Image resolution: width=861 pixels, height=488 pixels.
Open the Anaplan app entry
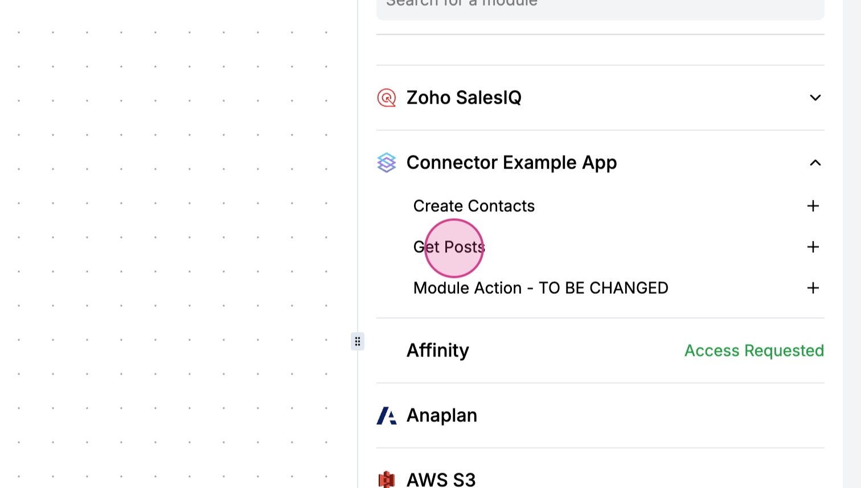[442, 416]
